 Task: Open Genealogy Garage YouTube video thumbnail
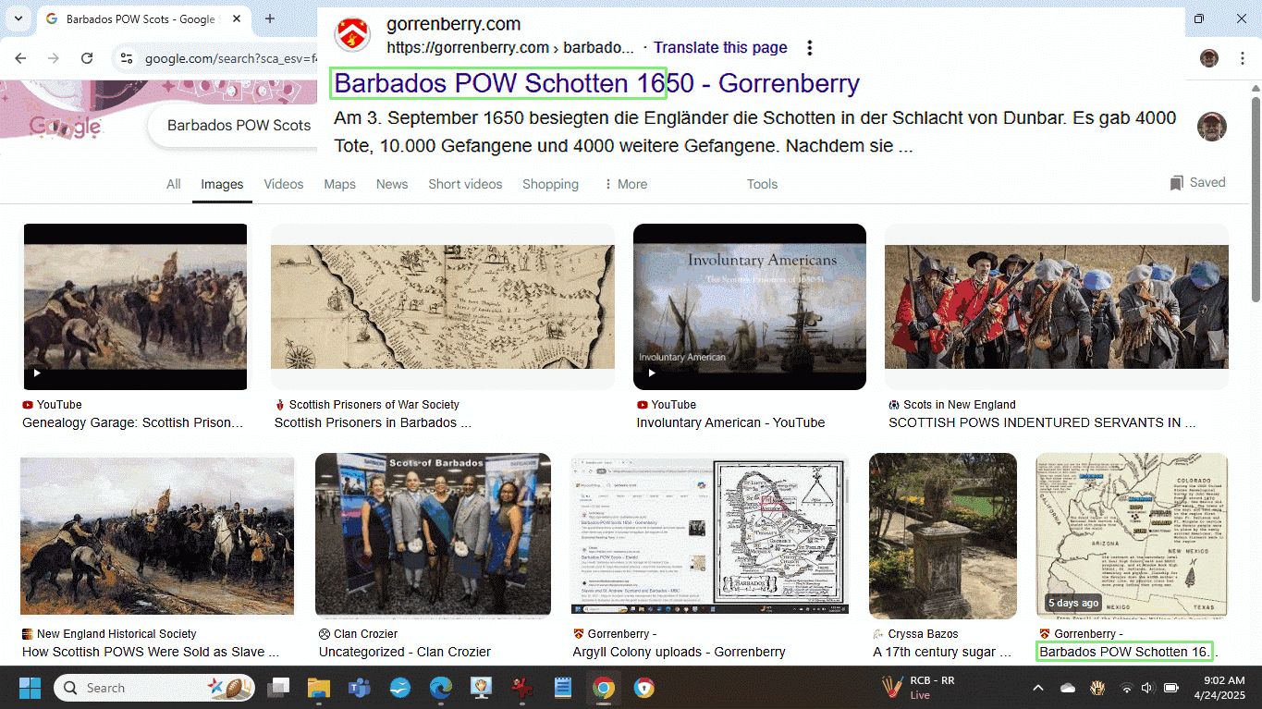(x=135, y=307)
